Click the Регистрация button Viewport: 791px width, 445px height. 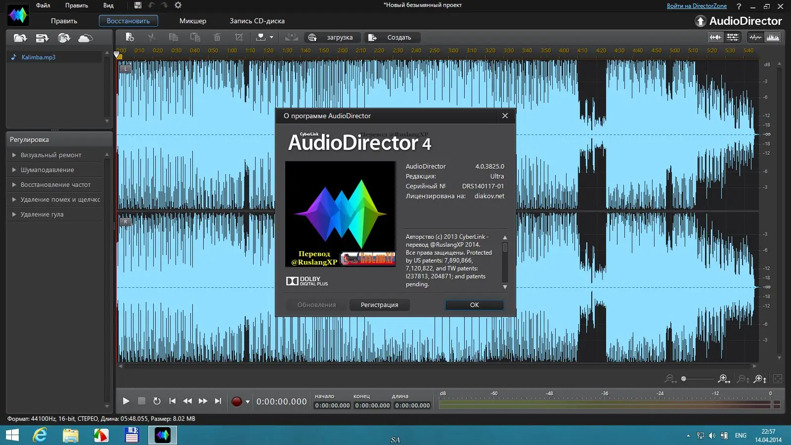(x=379, y=305)
